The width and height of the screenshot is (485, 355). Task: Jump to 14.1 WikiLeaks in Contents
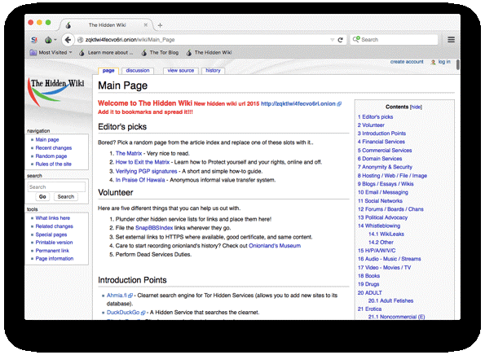[386, 234]
